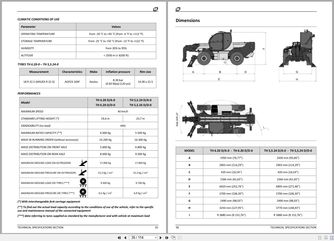The width and height of the screenshot is (334, 241).
Task: Click CLIMATIC CONDITIONS OF USE heading
Action: pos(38,19)
